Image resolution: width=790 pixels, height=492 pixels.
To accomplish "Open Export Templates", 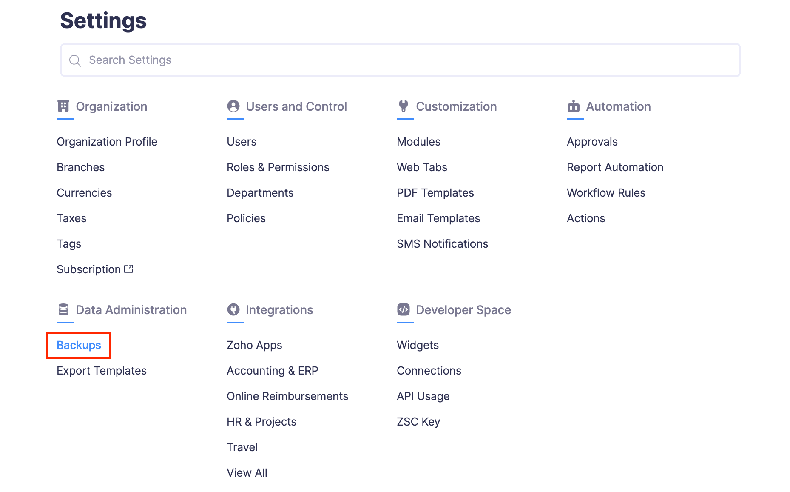I will (x=101, y=370).
